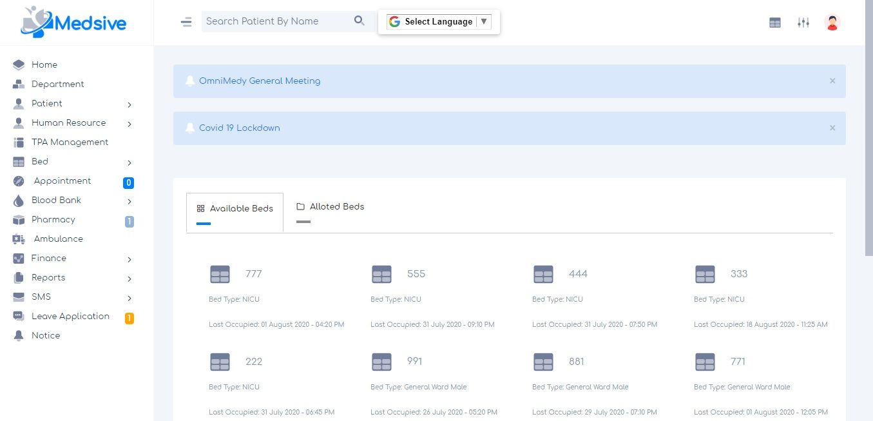Expand the Patient submenu chevron
This screenshot has height=421, width=873.
pyautogui.click(x=130, y=104)
